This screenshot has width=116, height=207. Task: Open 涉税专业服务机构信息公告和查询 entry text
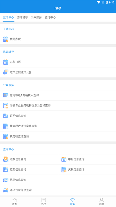[x=30, y=106]
